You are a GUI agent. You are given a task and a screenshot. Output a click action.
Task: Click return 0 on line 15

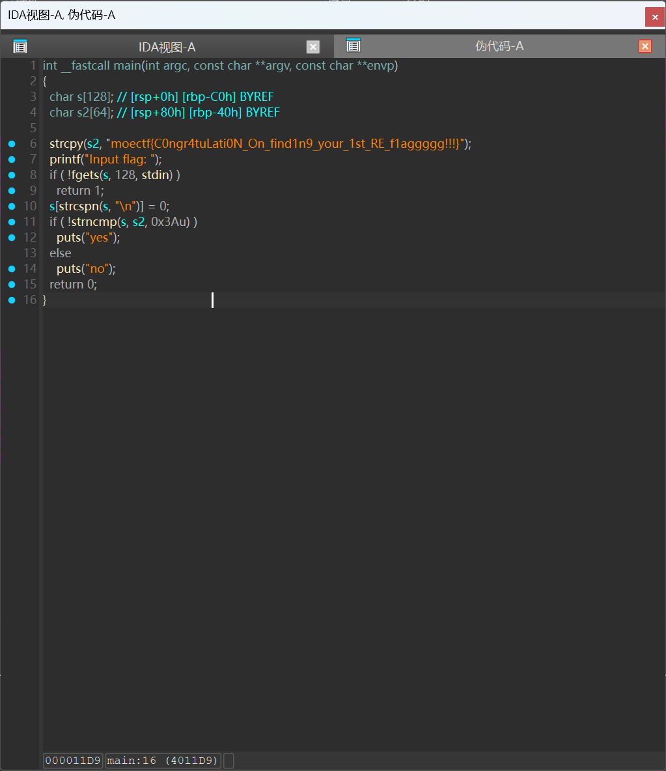[73, 284]
